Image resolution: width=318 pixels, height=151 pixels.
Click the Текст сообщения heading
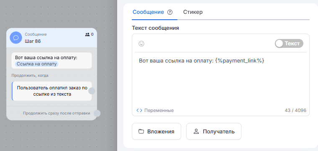click(155, 28)
